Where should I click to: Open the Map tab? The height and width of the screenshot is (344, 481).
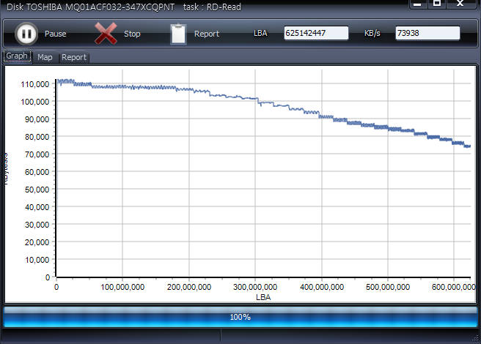coord(45,57)
